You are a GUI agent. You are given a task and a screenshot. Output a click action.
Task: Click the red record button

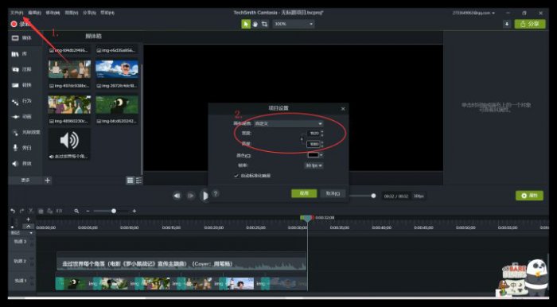(x=14, y=24)
